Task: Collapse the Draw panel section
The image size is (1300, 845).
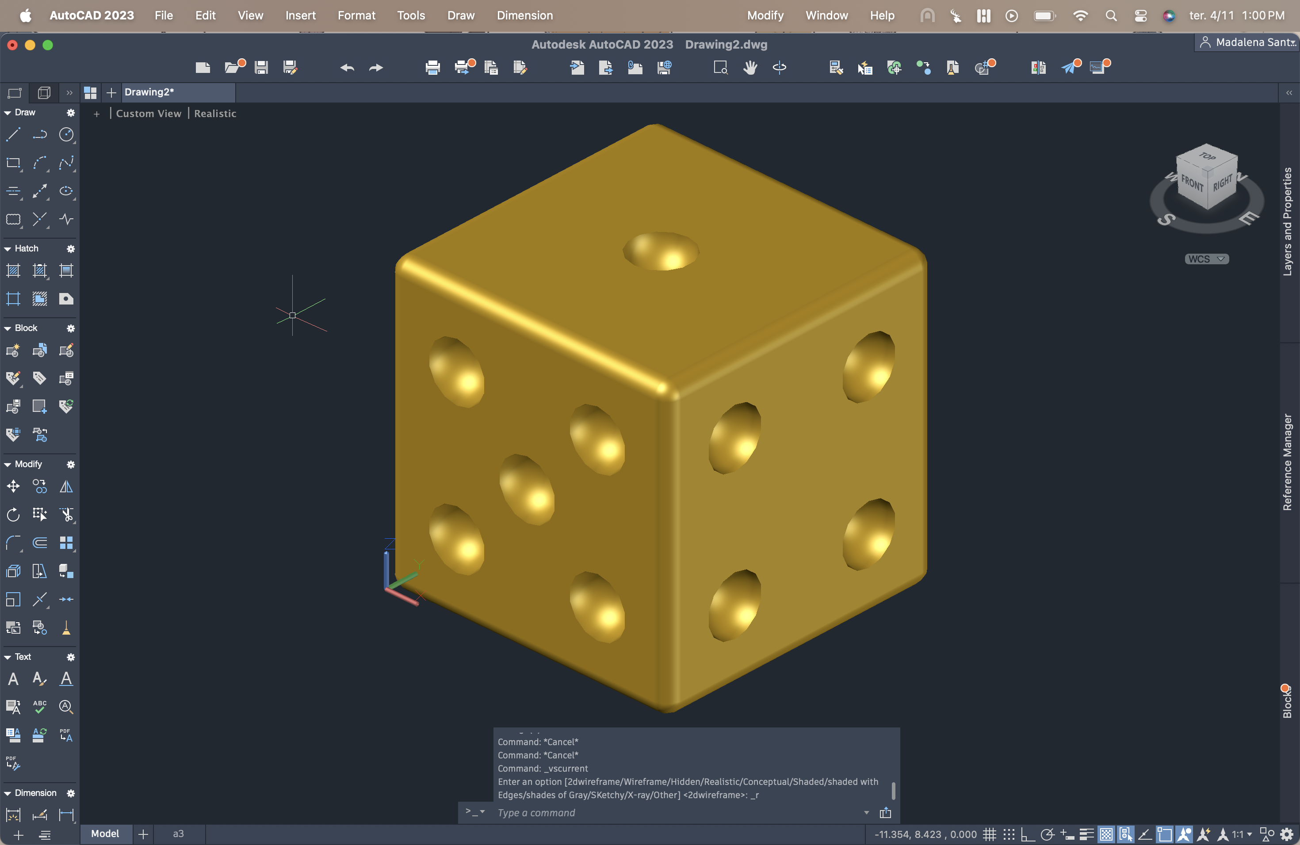Action: (x=8, y=112)
